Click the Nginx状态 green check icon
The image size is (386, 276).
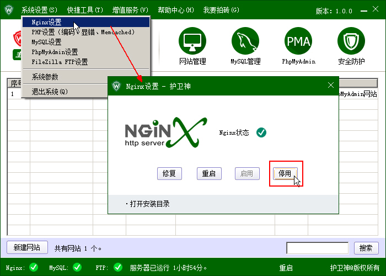pos(261,132)
